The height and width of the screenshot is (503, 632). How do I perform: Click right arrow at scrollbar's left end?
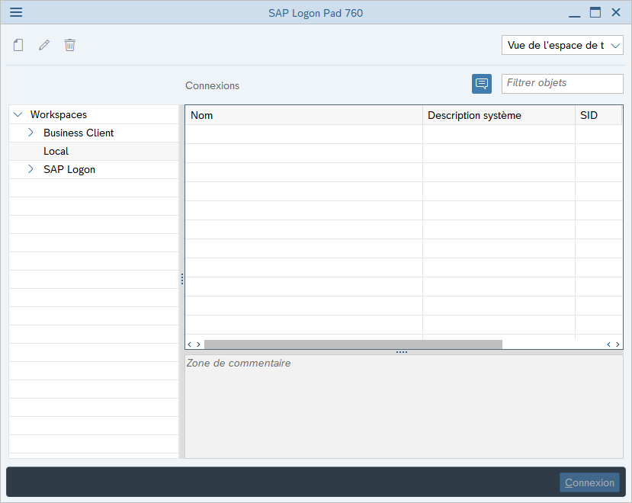point(198,344)
